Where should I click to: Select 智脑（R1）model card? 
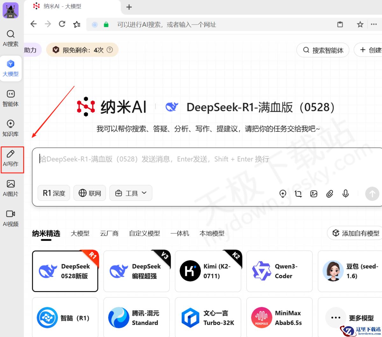pos(65,317)
